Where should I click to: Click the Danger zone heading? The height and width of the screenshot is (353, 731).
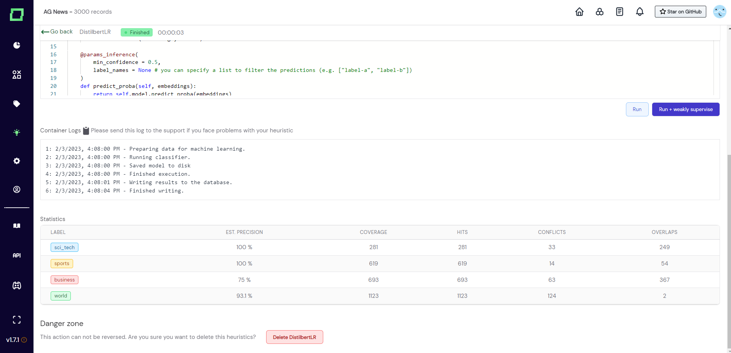point(62,324)
